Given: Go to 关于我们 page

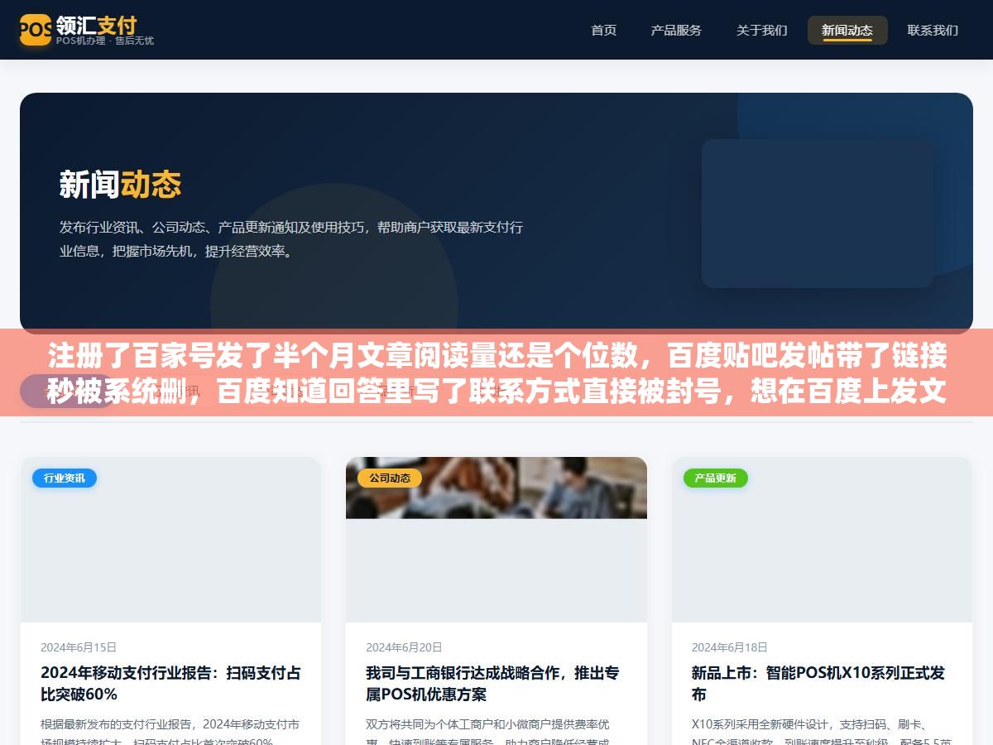Looking at the screenshot, I should [761, 30].
